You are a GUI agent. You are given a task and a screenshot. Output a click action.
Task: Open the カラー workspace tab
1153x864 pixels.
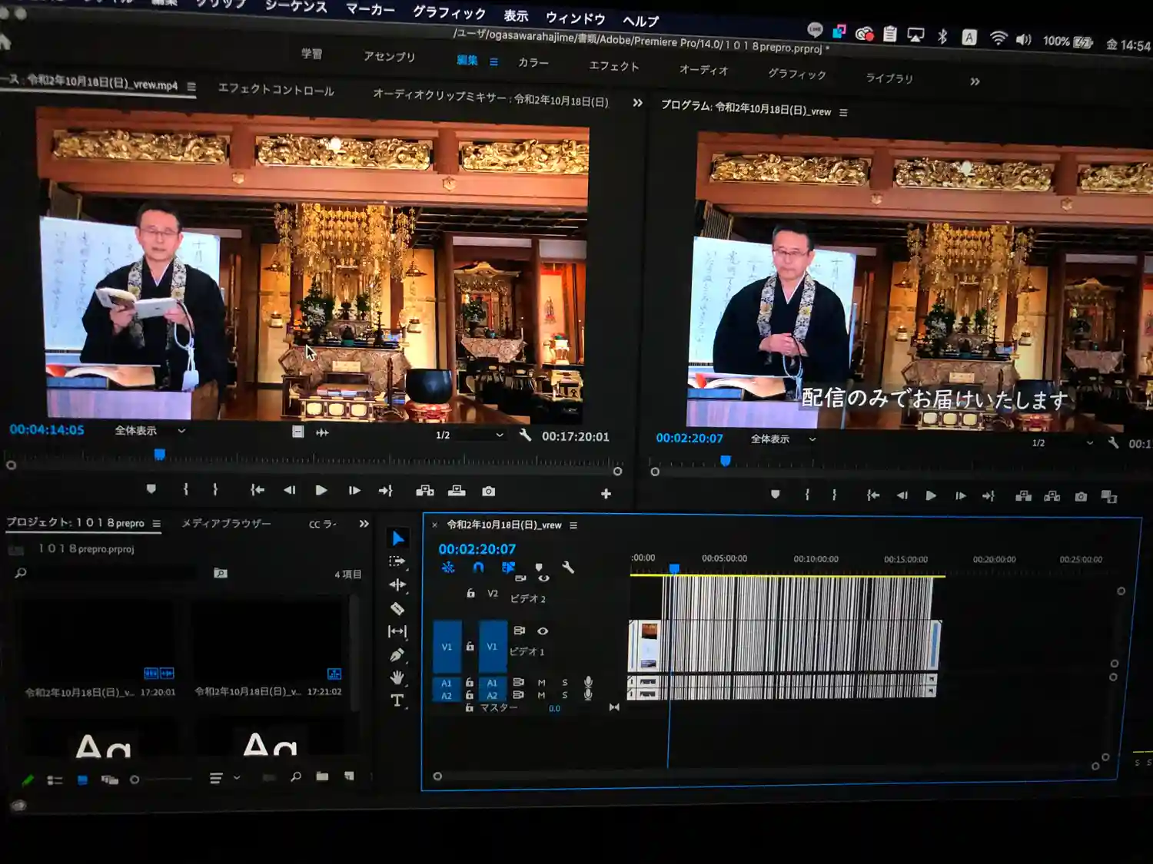(x=533, y=62)
